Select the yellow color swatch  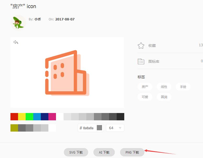[x=22, y=117]
